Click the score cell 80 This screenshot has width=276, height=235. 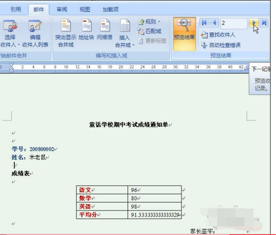155,198
